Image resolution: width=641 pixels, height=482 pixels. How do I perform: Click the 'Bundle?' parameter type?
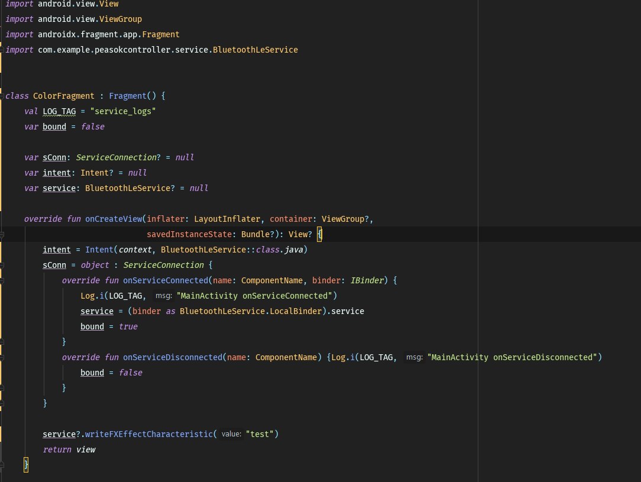[x=258, y=235]
